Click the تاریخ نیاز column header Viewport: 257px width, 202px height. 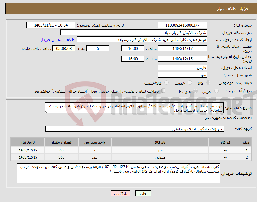tap(28, 142)
